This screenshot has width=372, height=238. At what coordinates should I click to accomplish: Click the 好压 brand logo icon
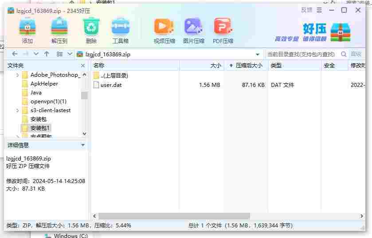pyautogui.click(x=341, y=32)
